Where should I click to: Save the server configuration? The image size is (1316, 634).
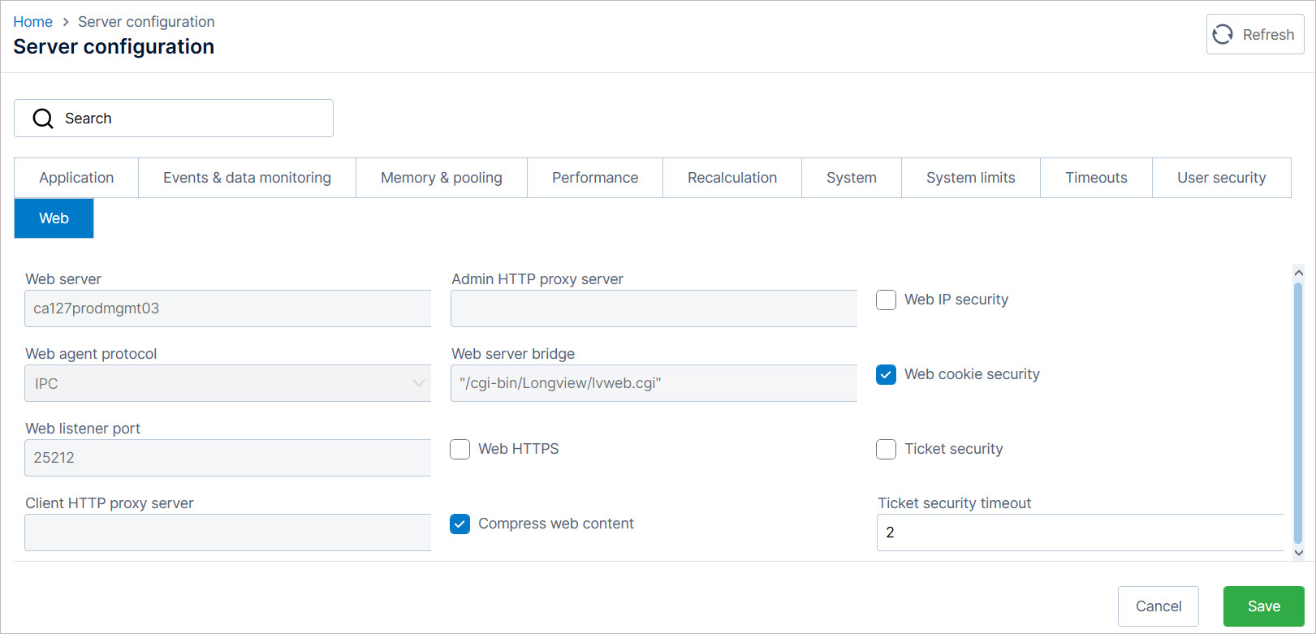[1264, 606]
